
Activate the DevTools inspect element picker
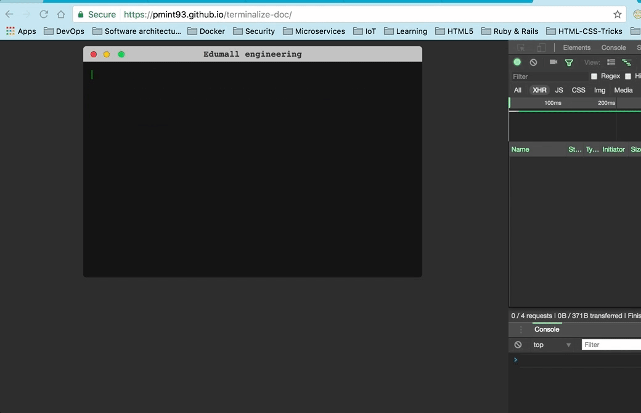click(521, 47)
